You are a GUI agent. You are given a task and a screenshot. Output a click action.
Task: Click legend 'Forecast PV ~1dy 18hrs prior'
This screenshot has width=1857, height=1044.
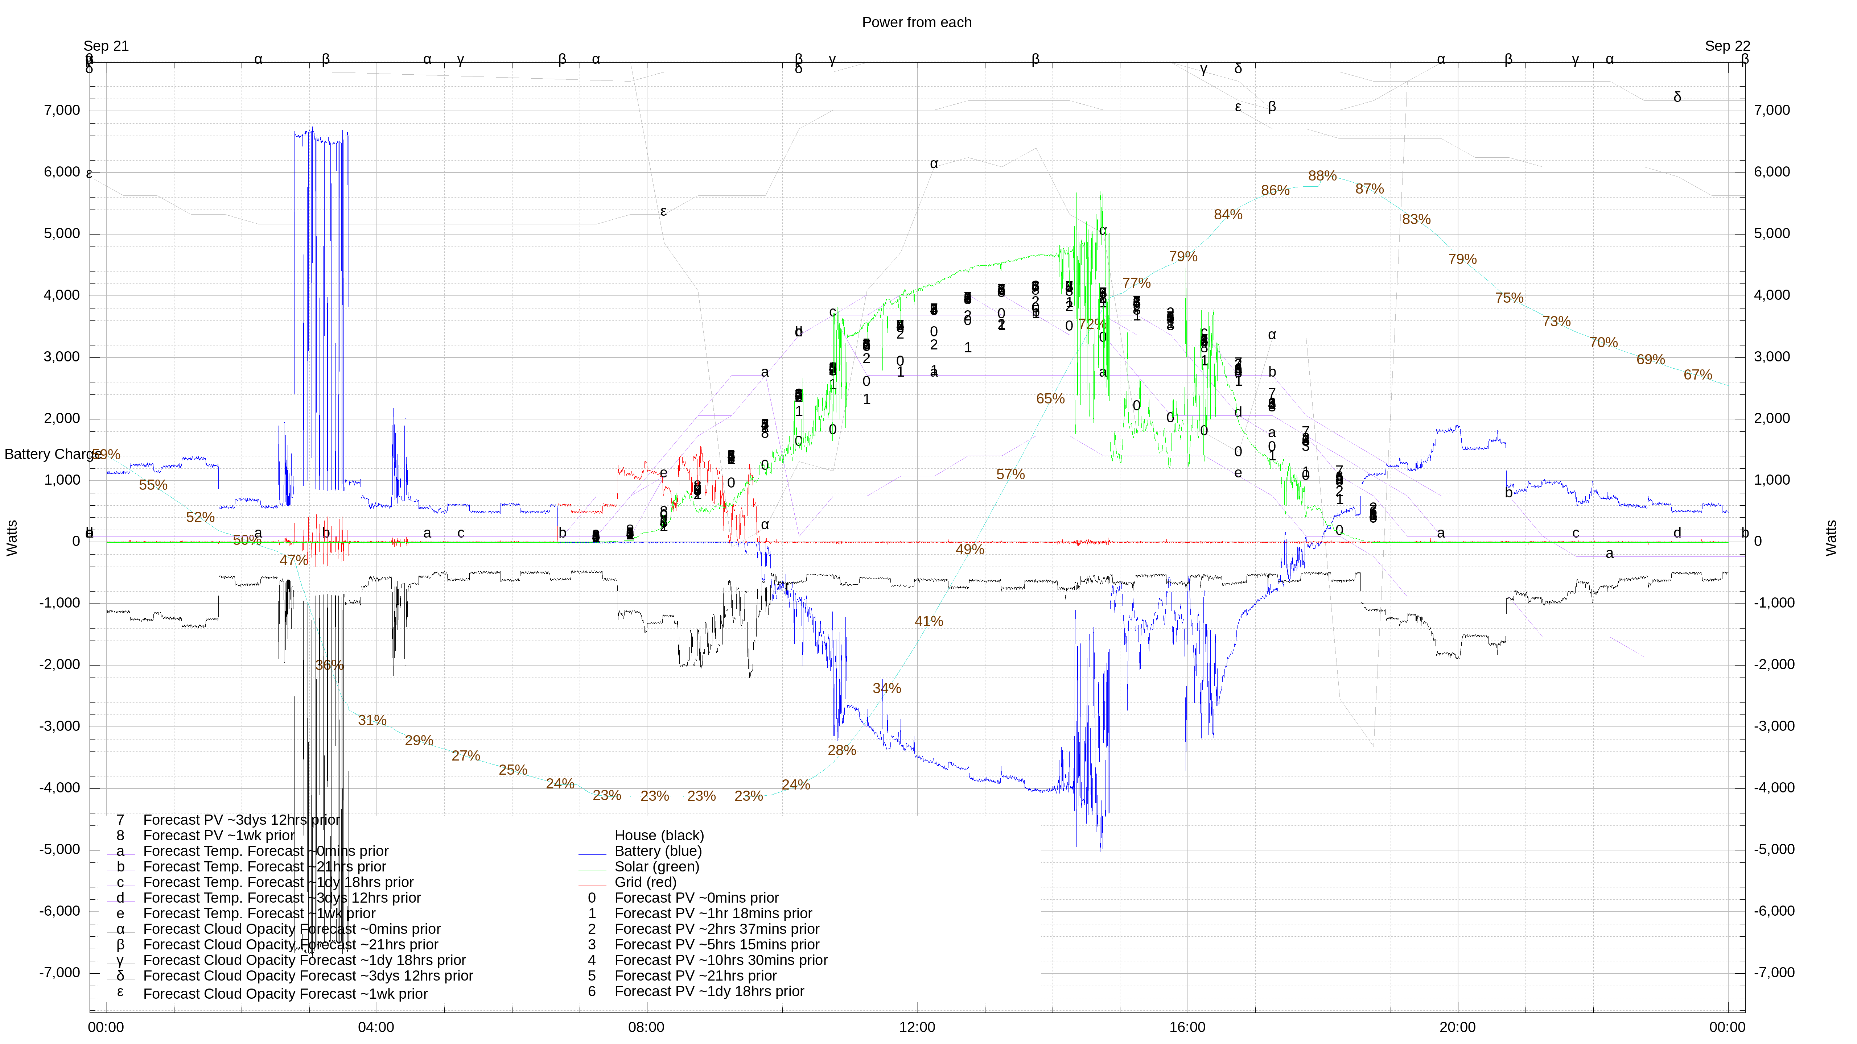pos(709,991)
